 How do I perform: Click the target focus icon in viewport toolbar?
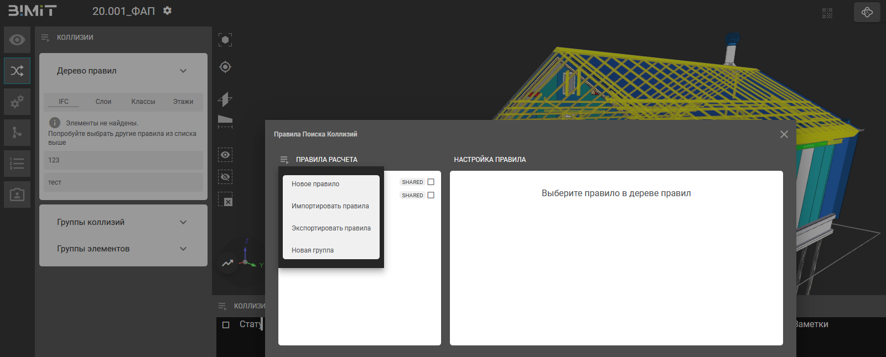point(225,67)
